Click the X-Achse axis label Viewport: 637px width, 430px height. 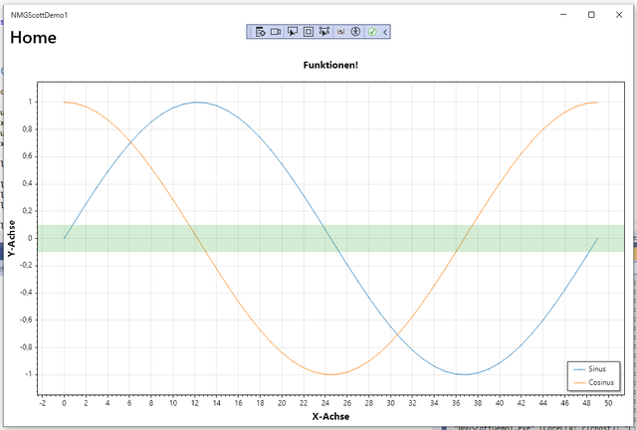pos(330,416)
